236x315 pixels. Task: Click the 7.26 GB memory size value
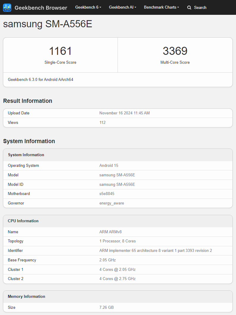coord(107,307)
